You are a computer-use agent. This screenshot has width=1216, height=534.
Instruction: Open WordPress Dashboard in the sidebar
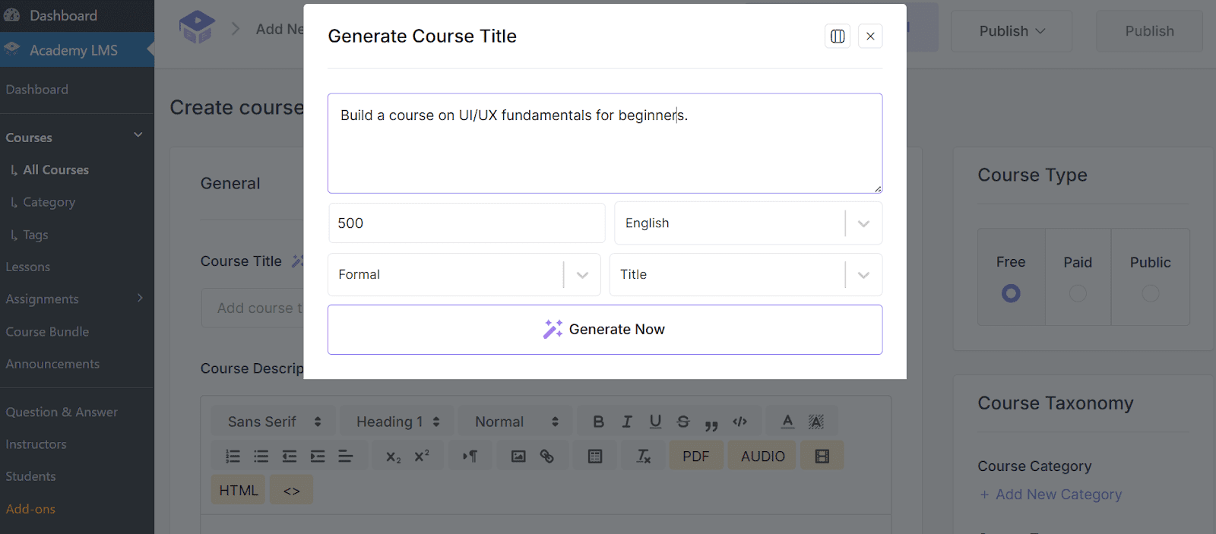tap(77, 15)
